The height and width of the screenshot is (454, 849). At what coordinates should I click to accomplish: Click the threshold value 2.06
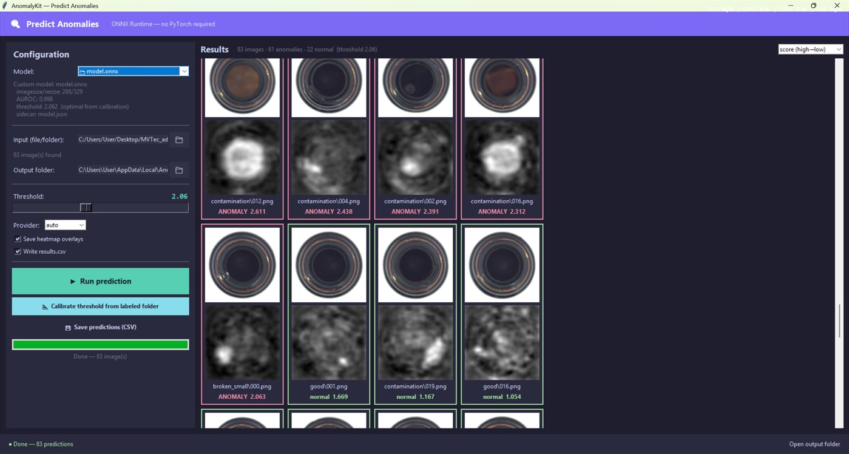[x=180, y=196]
